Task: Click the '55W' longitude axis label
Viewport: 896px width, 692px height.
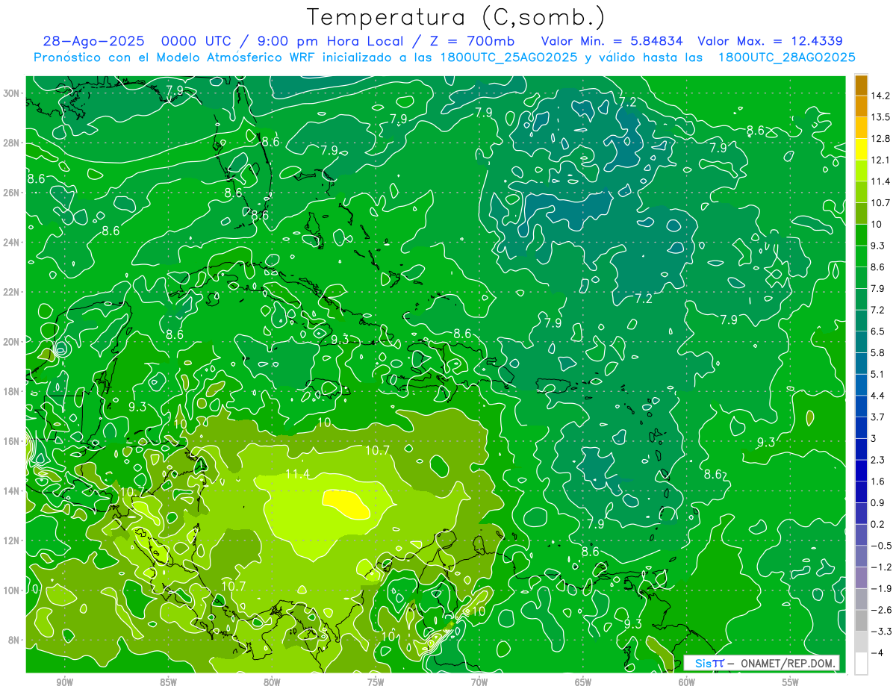Action: tap(791, 682)
